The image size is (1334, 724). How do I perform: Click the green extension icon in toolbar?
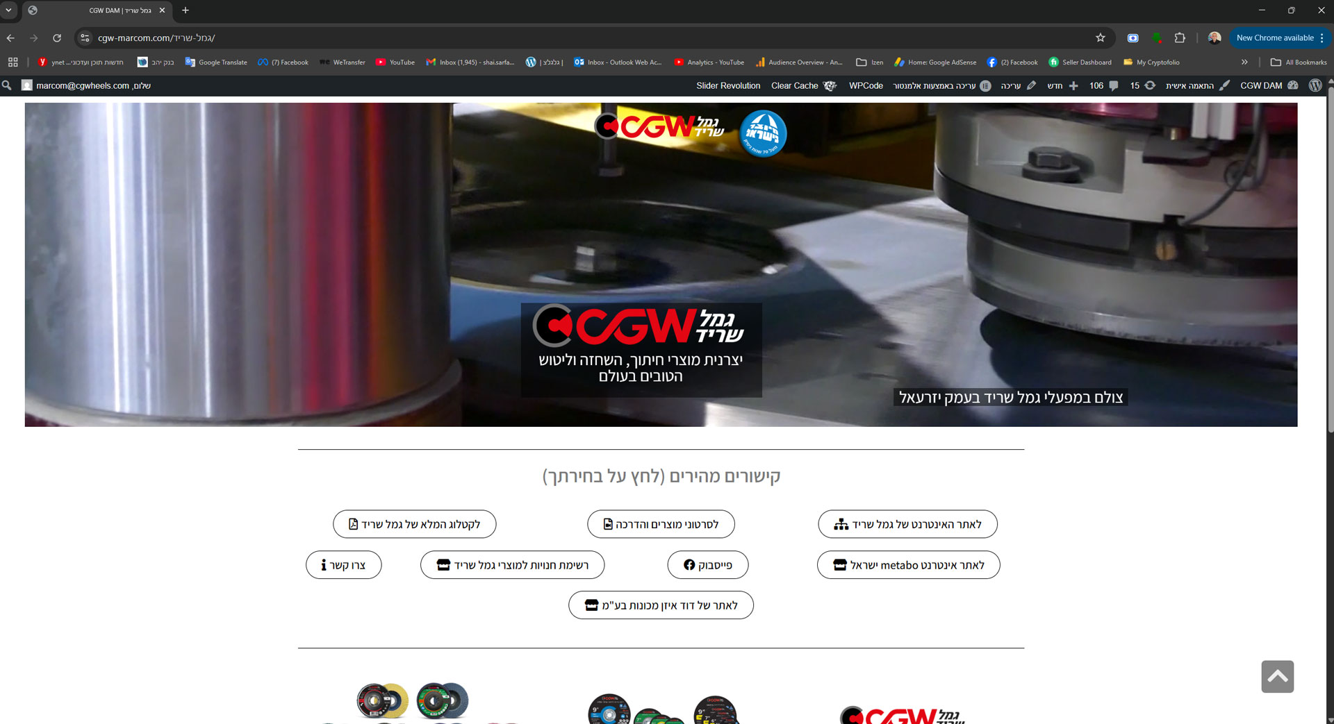click(1157, 37)
